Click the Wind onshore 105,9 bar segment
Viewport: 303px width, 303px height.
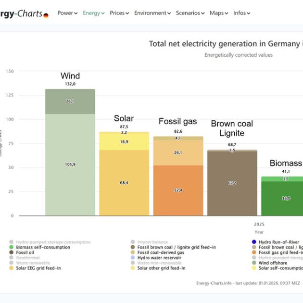click(x=70, y=164)
